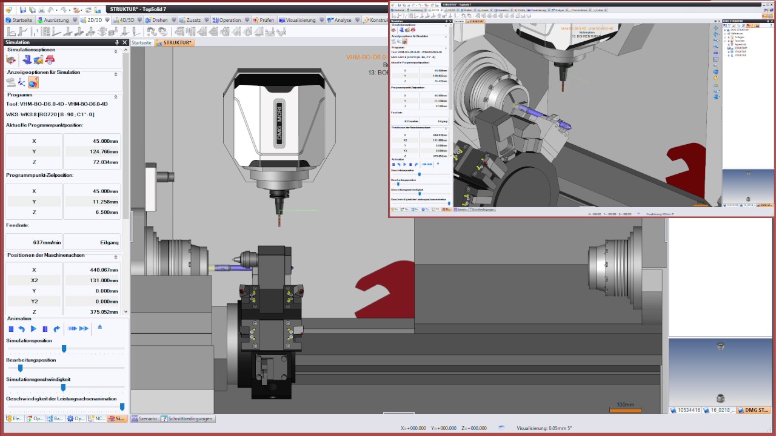Step the animation forward with the forward arrow
The width and height of the screenshot is (776, 436).
pos(56,329)
